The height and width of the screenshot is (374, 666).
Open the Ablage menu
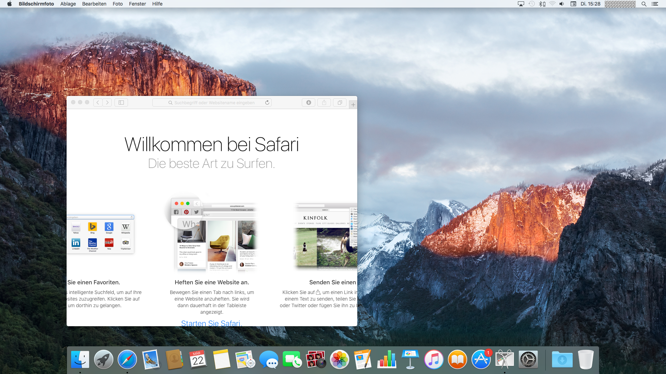68,4
